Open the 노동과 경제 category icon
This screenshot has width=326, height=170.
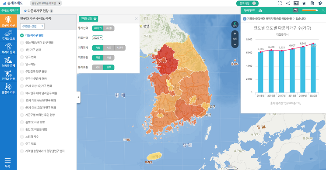point(8,61)
